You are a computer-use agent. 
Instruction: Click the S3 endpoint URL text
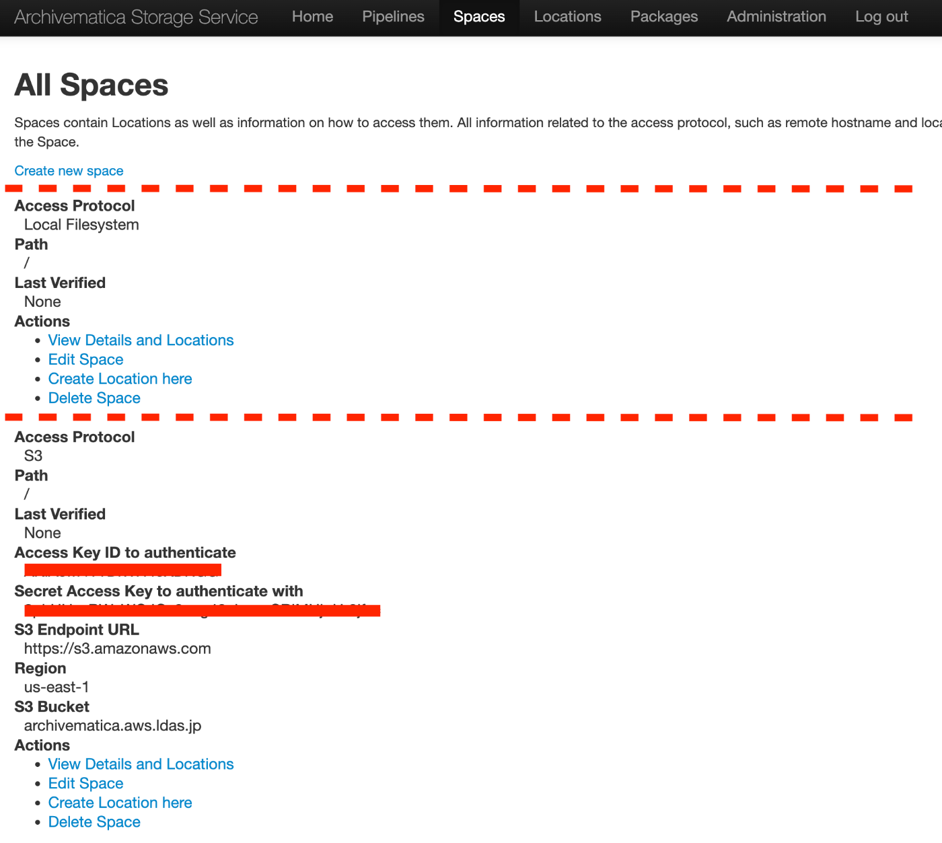click(x=117, y=649)
